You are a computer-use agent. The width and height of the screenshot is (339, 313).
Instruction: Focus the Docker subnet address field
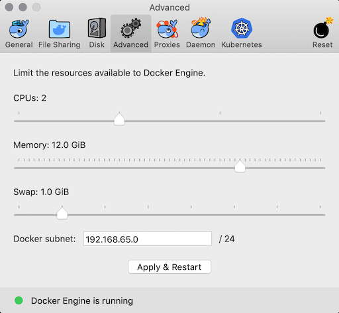[x=148, y=239]
